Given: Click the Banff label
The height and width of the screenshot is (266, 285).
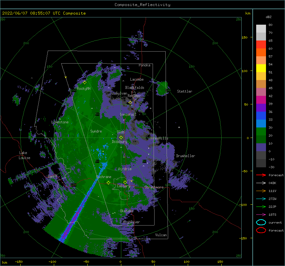Looking at the screenshot, I should [x=52, y=176].
